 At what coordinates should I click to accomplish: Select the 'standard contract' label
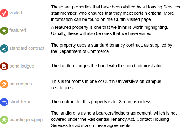(27, 48)
